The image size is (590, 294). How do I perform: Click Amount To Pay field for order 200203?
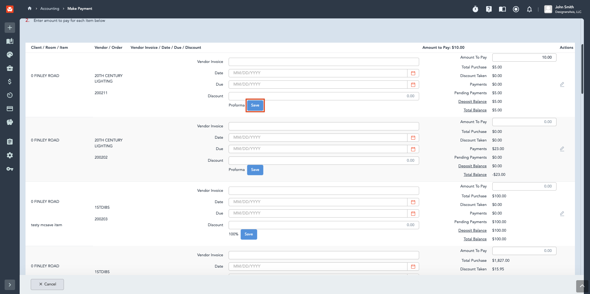524,186
